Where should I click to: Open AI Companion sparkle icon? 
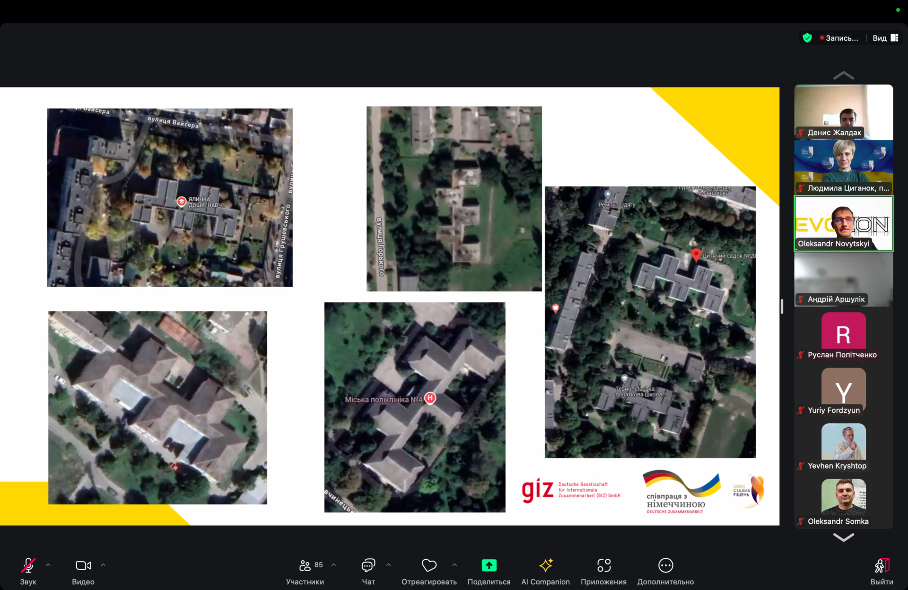pos(545,565)
